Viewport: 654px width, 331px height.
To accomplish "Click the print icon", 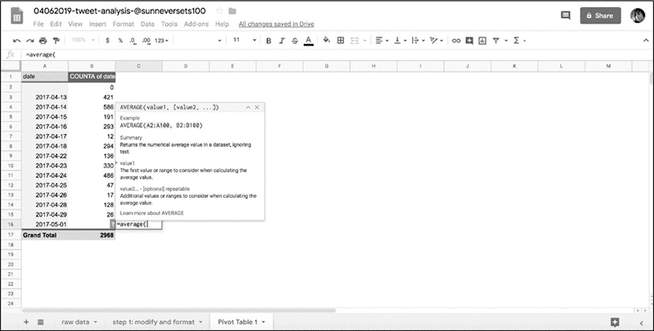I will click(x=43, y=41).
